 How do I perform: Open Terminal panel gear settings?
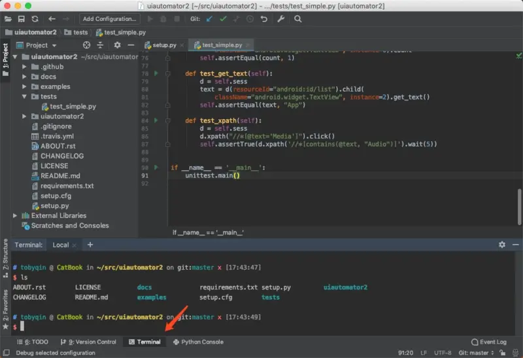(502, 245)
